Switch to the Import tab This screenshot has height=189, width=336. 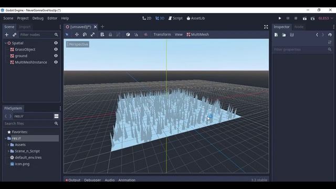25,27
